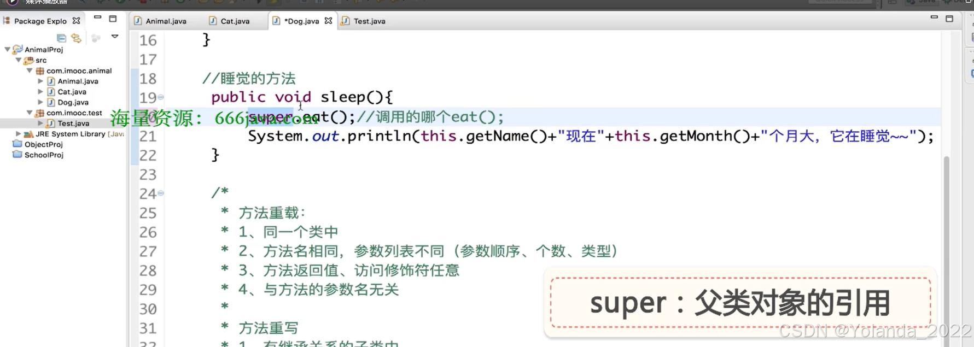This screenshot has width=974, height=347.
Task: Maximize the Package Explorer view
Action: coord(113,19)
